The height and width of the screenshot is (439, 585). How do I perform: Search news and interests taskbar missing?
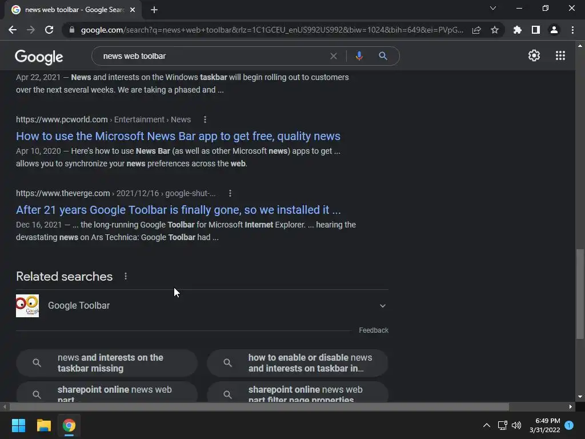pos(107,363)
